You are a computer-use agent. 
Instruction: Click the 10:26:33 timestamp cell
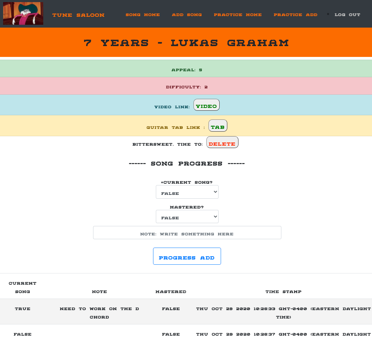point(283,313)
